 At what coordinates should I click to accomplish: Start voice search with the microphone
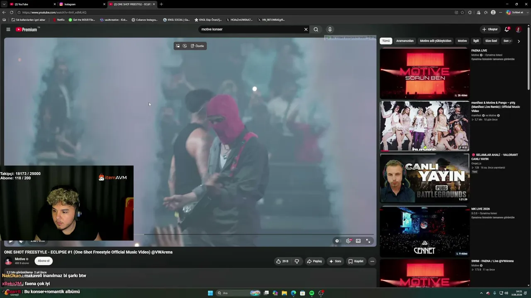[330, 29]
